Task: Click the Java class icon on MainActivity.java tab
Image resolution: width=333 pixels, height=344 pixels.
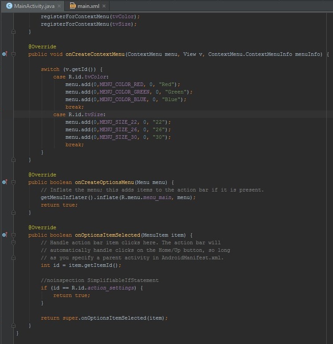Action: (9, 6)
